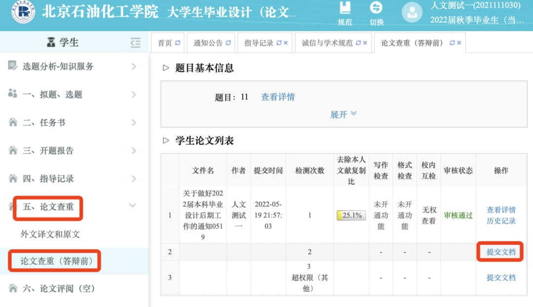Viewport: 533px width, 307px height.
Task: Open 历史记录 for the first paper
Action: (501, 221)
